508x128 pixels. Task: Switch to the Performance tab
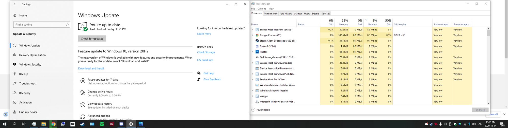[x=271, y=14]
